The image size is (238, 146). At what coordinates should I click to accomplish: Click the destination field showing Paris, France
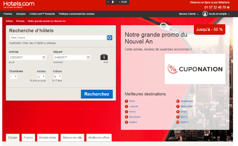[57, 37]
